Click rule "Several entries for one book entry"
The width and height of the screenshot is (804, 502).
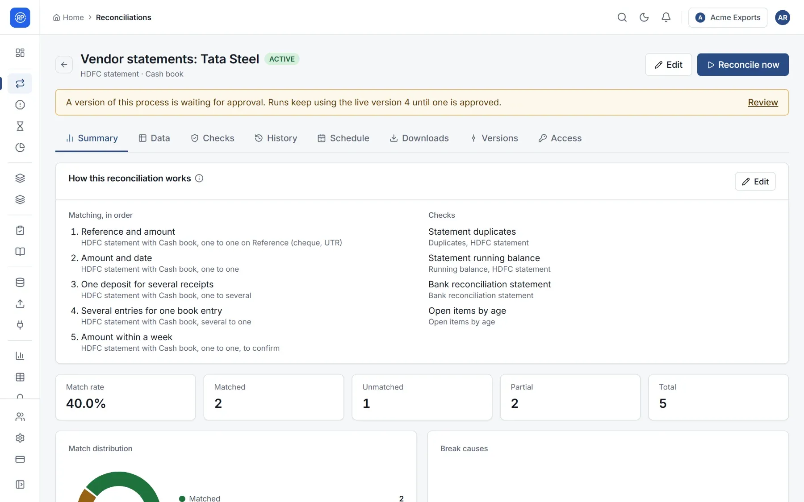coord(151,311)
